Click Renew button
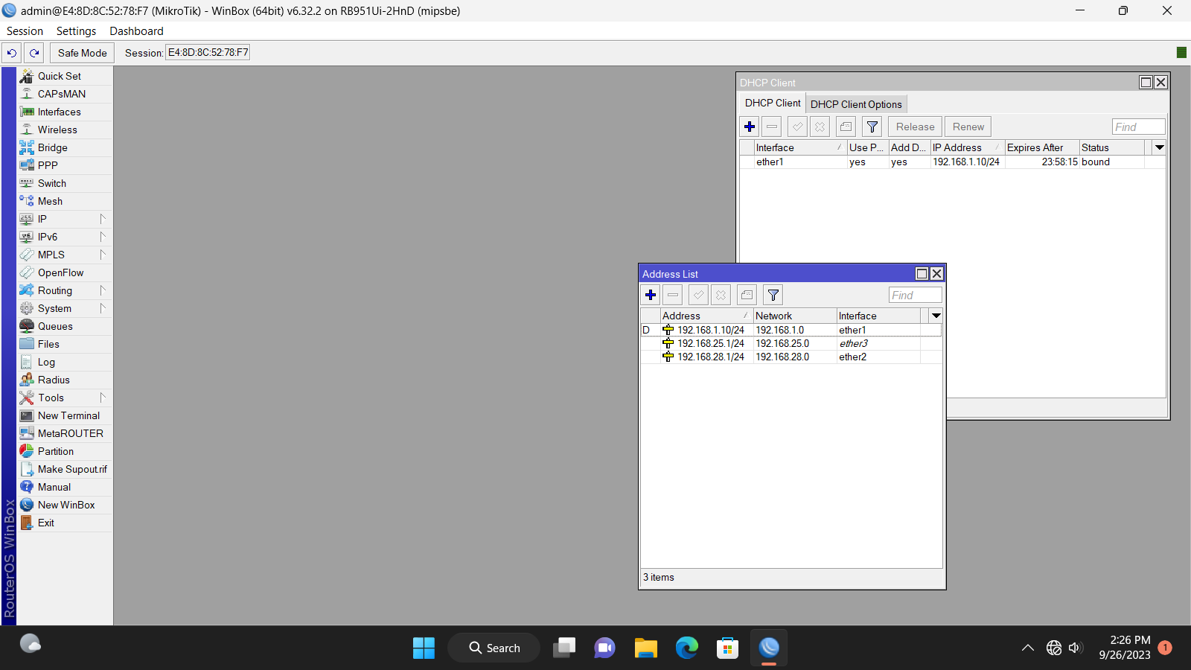This screenshot has height=670, width=1191. coord(968,127)
